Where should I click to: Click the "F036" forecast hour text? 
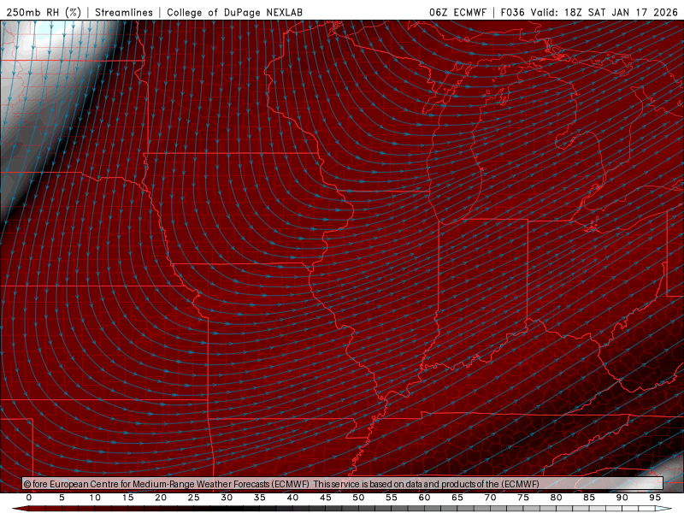[512, 12]
